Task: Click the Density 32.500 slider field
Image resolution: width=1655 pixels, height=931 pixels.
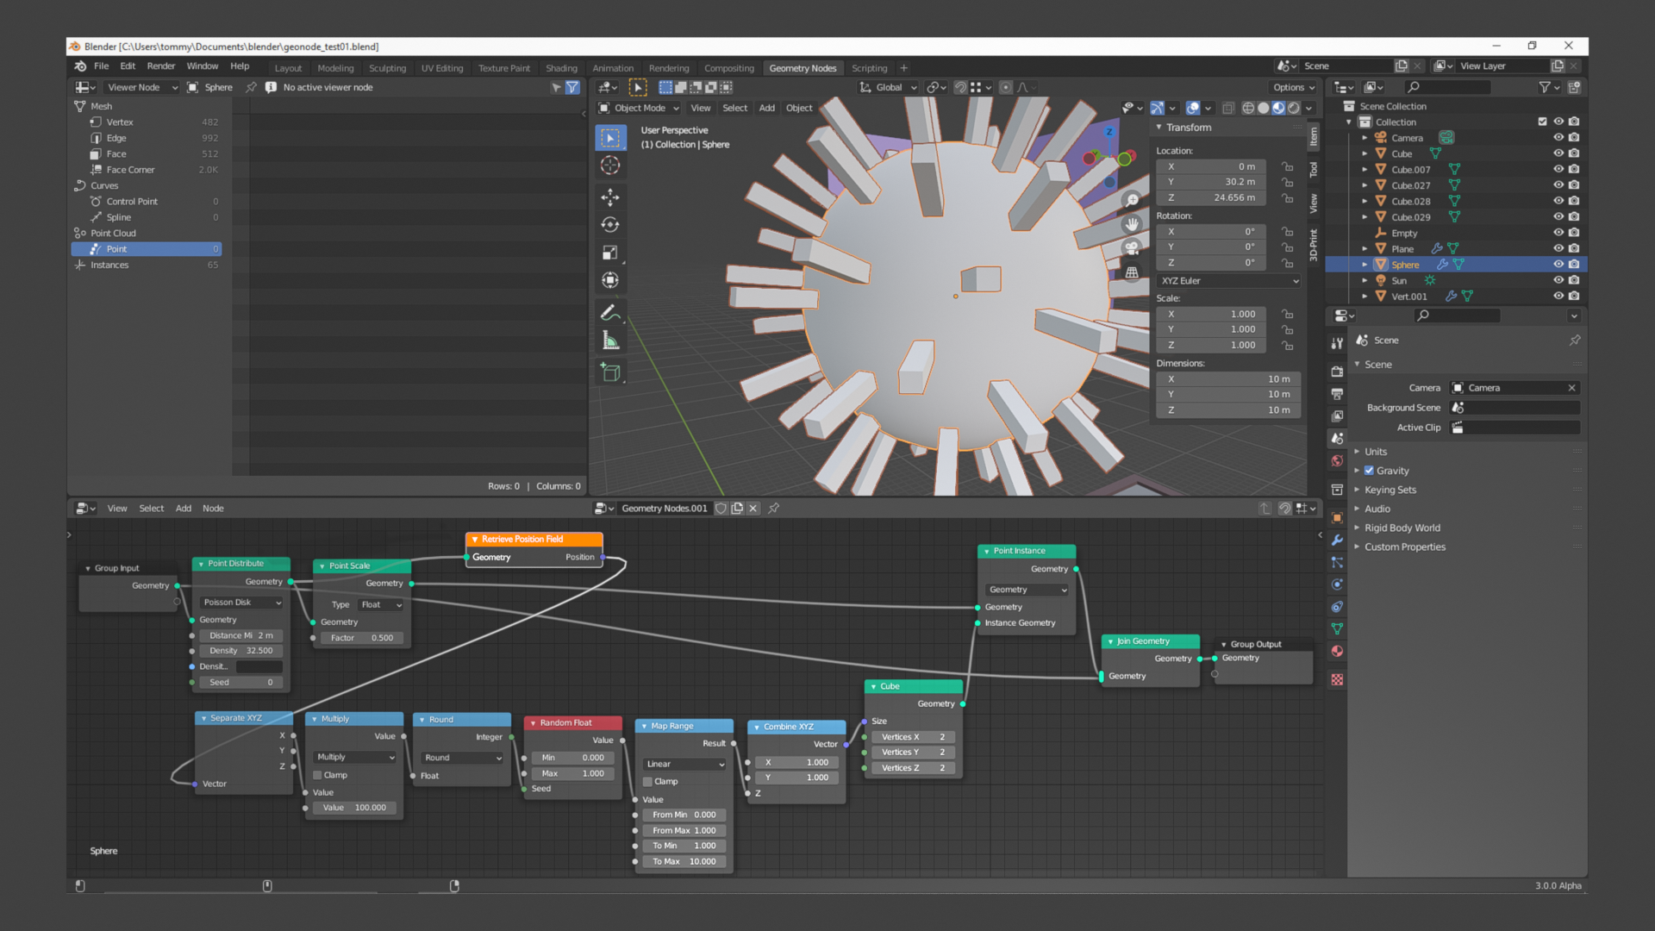Action: point(240,652)
